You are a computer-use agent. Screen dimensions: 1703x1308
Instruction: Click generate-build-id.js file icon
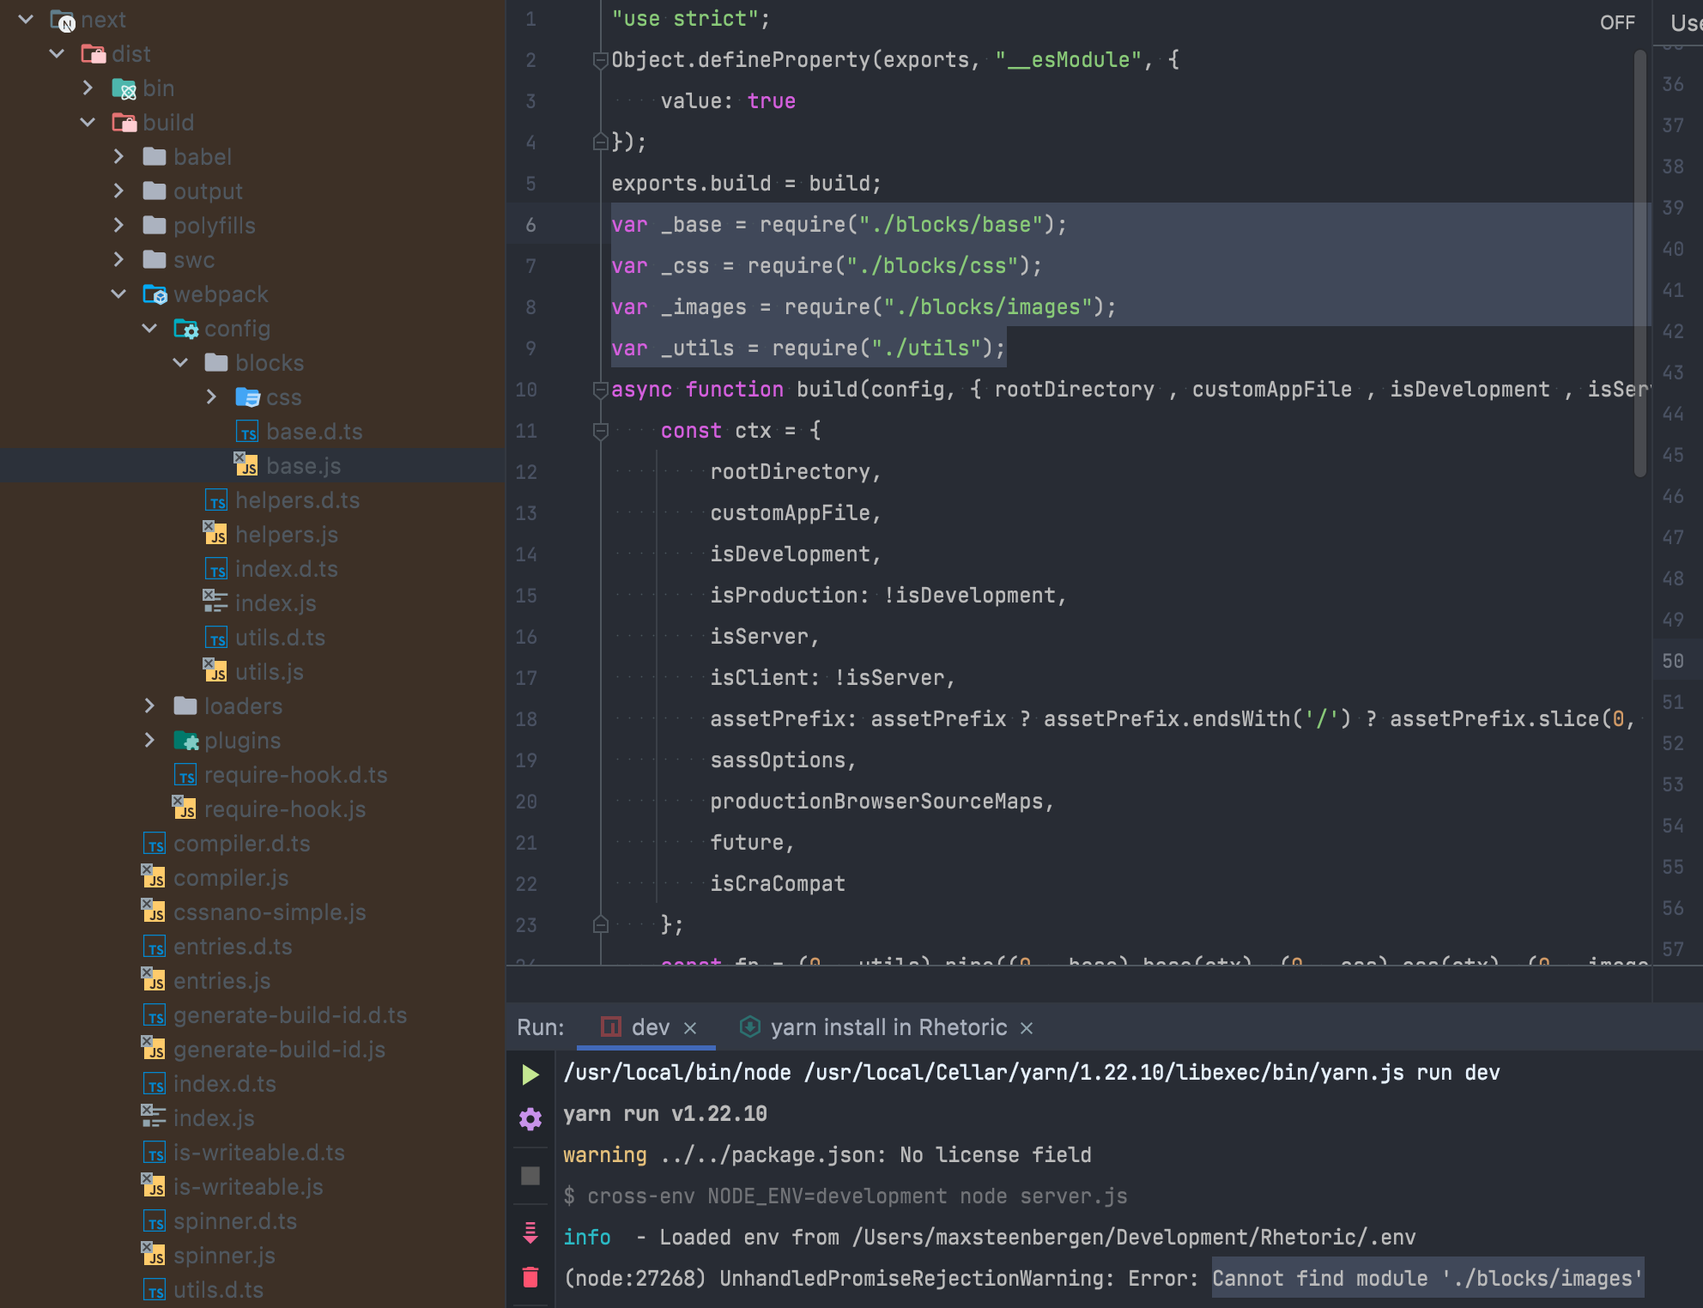click(x=154, y=1049)
